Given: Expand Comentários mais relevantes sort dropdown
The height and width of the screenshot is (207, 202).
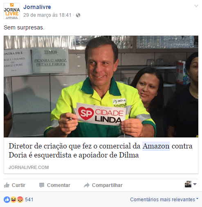Looking at the screenshot, I should coord(164,200).
